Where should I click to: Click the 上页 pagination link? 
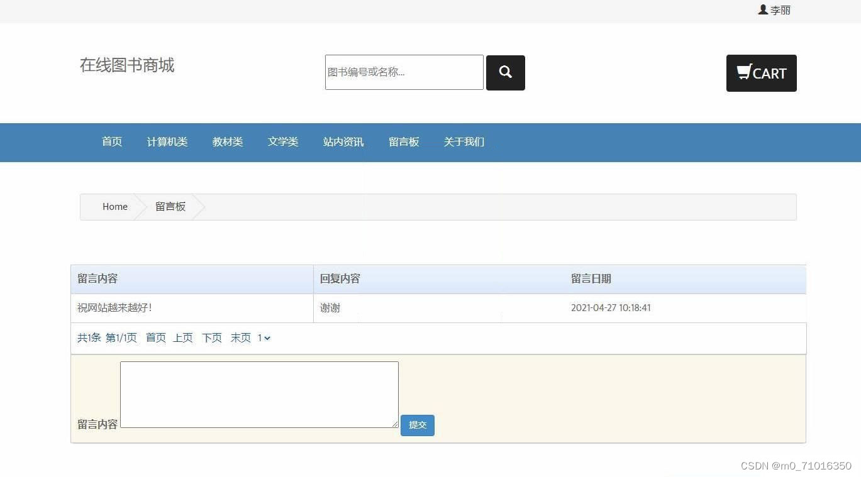(x=182, y=337)
